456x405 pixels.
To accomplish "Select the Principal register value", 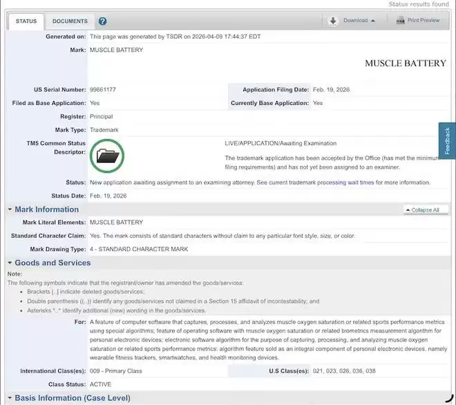I will pos(101,116).
